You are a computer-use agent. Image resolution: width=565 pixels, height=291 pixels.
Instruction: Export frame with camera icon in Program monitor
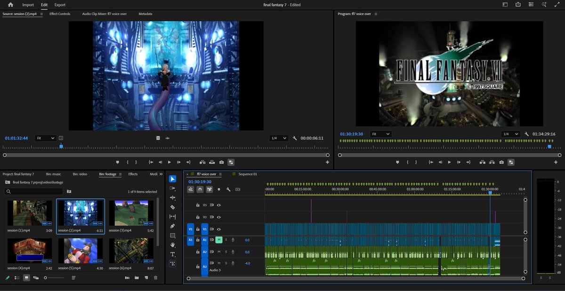coord(501,162)
